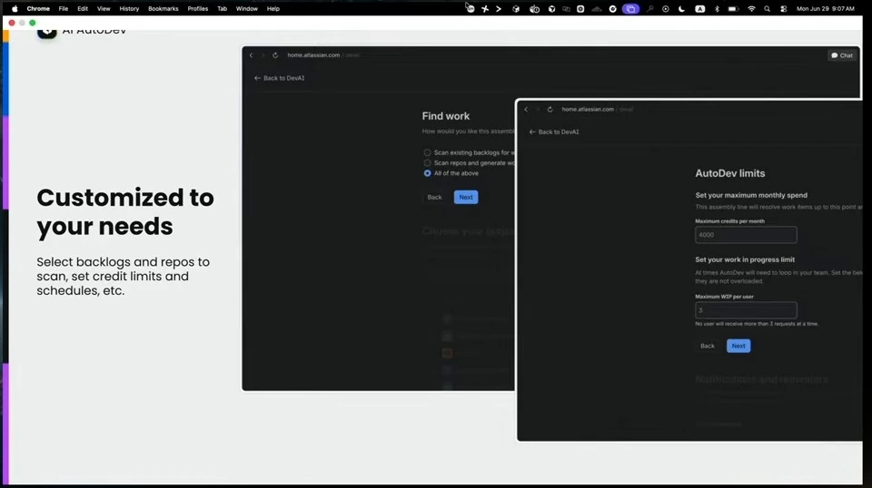This screenshot has width=872, height=488.
Task: Click the 'Find work' heading
Action: (x=446, y=116)
